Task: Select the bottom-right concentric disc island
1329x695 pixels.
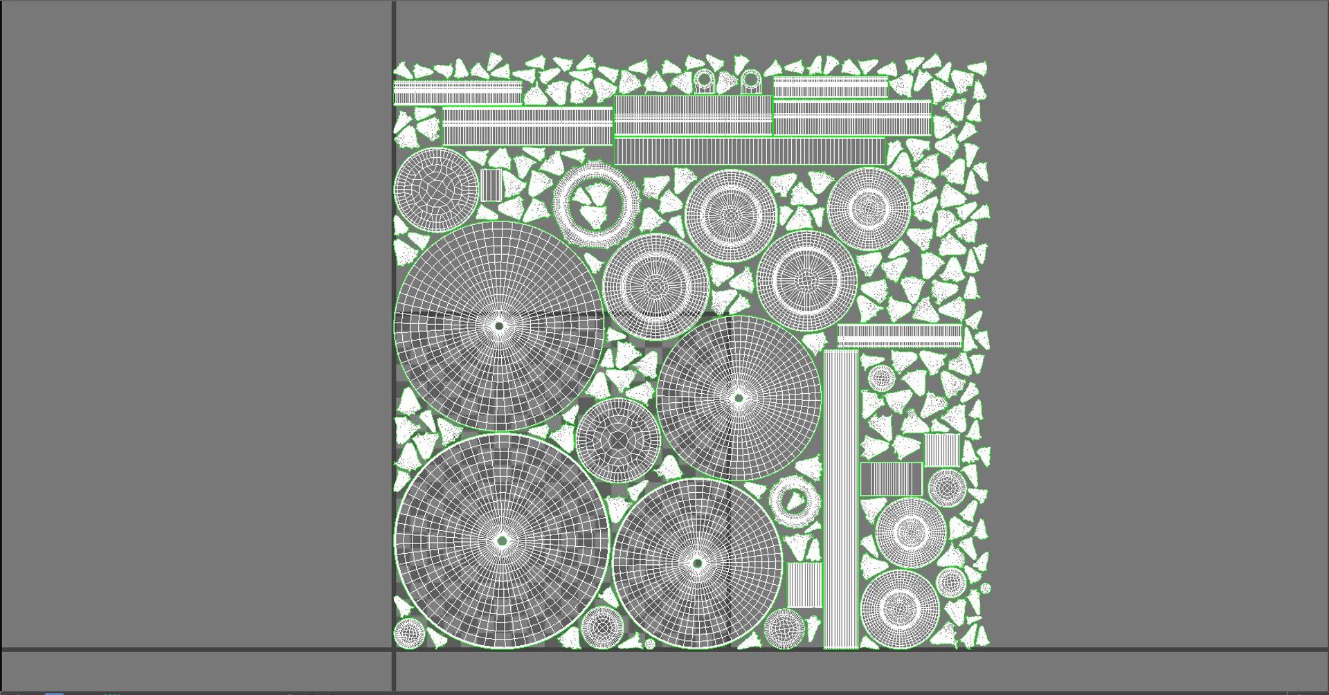Action: (899, 608)
